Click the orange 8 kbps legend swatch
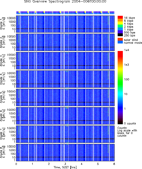 120,20
